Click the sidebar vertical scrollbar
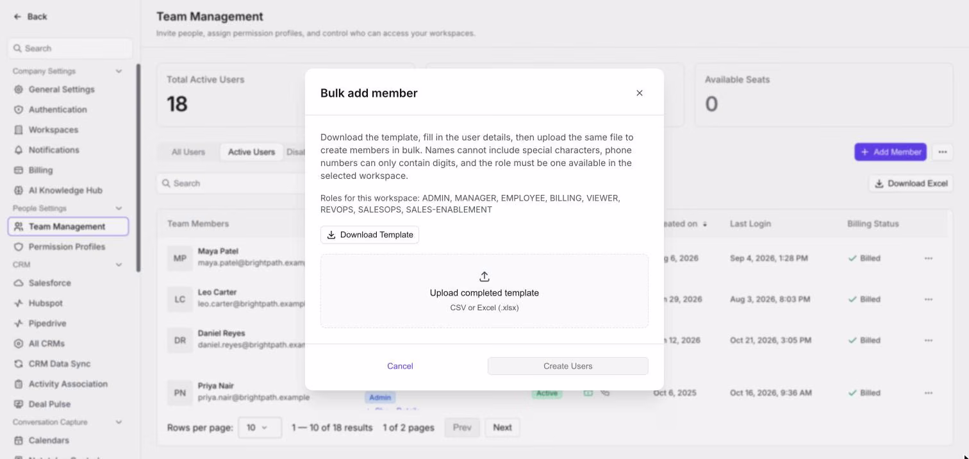 coord(138,168)
